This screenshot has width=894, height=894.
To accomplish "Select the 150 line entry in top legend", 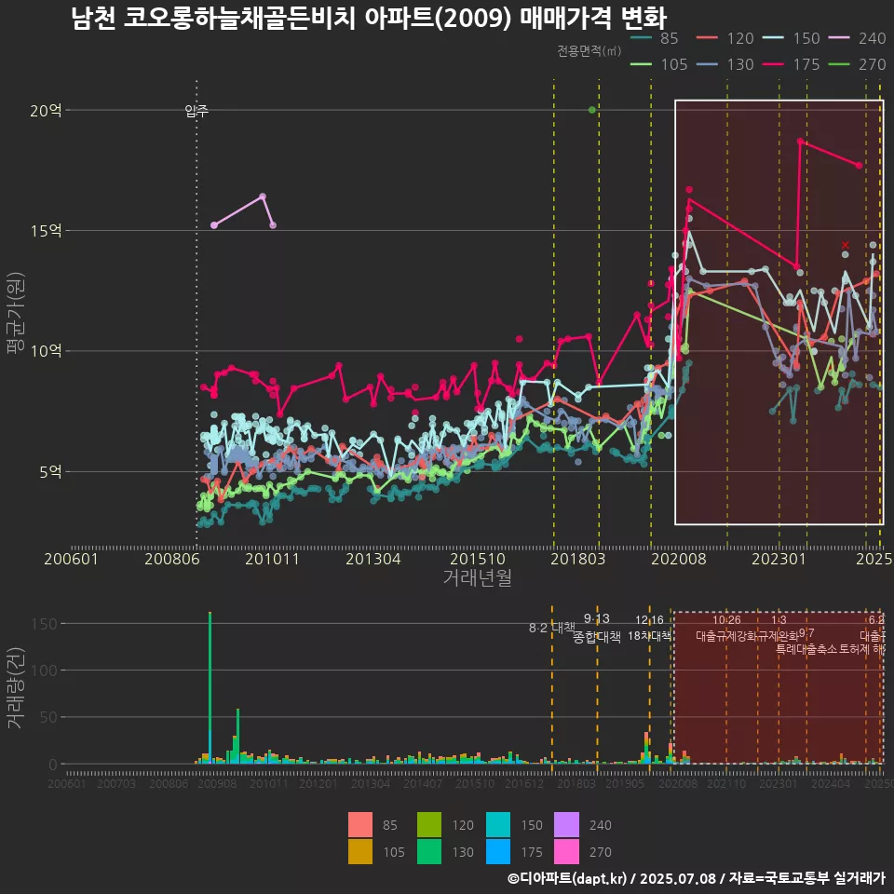I will [792, 38].
